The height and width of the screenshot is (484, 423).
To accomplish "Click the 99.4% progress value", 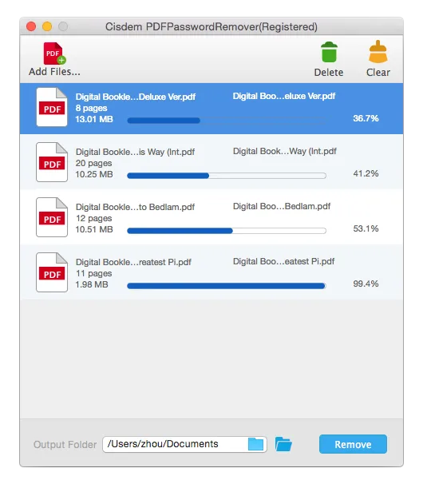I will [x=366, y=284].
